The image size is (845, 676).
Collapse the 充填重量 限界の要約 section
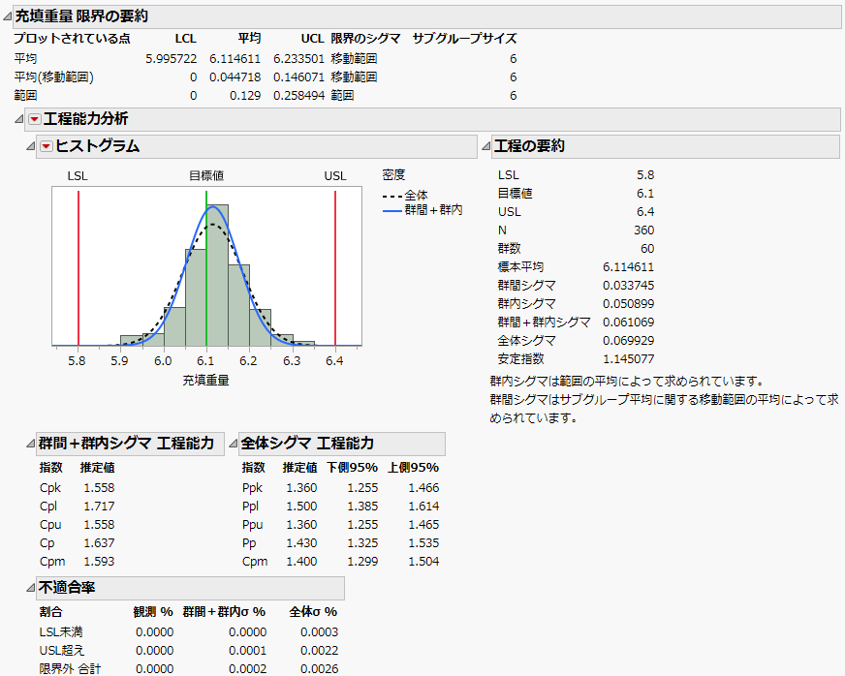[7, 16]
